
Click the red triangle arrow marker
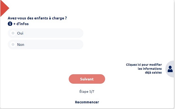(x=5, y=8)
